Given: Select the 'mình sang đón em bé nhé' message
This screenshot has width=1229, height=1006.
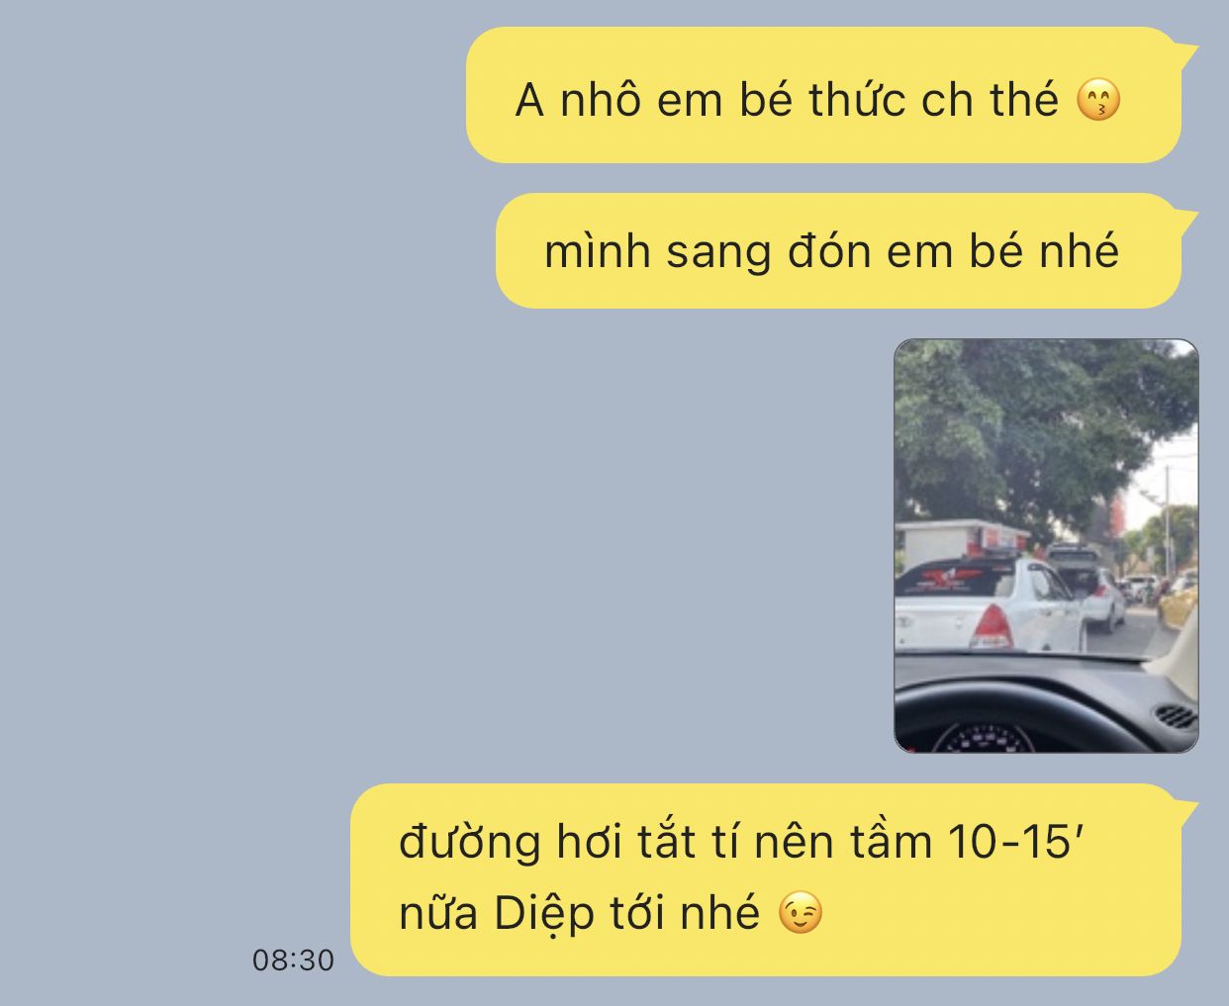Looking at the screenshot, I should [x=838, y=251].
